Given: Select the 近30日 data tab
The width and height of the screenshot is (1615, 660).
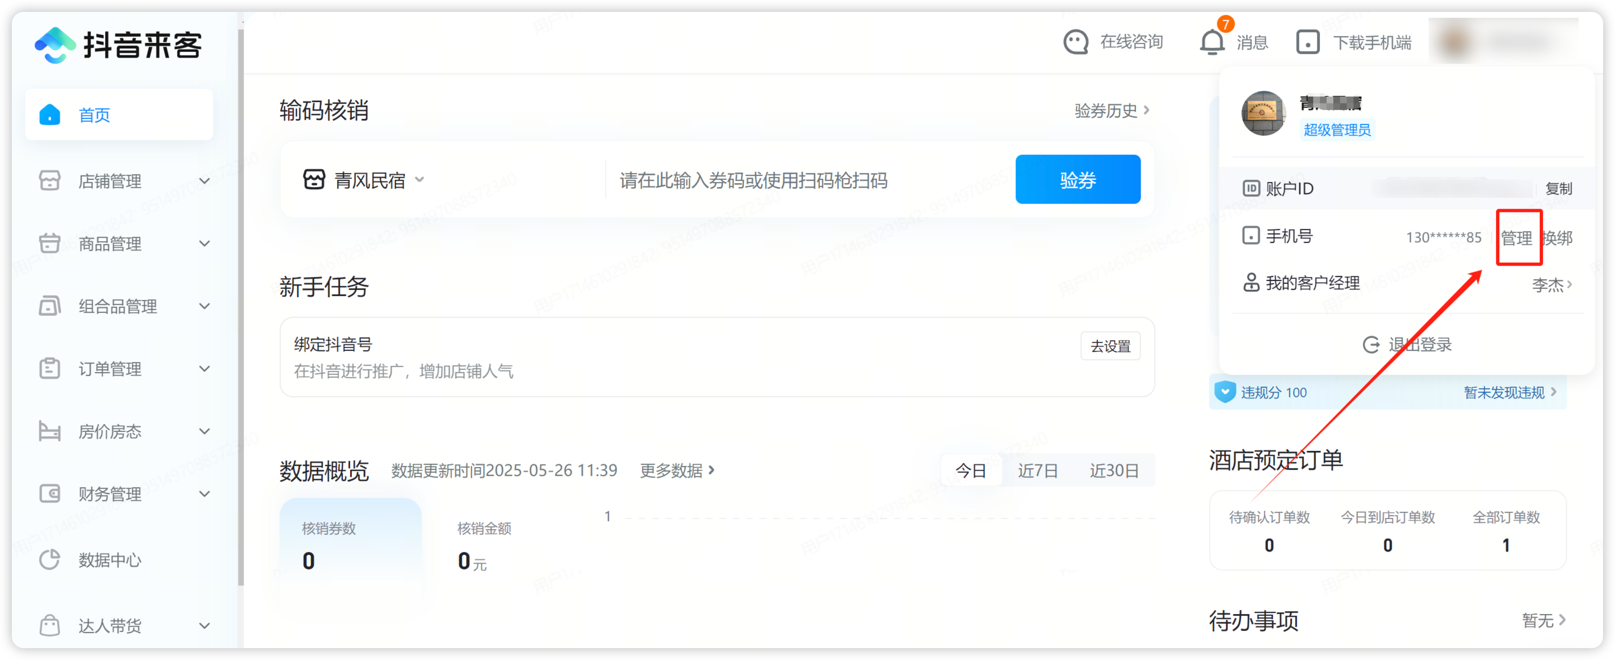Looking at the screenshot, I should point(1113,470).
